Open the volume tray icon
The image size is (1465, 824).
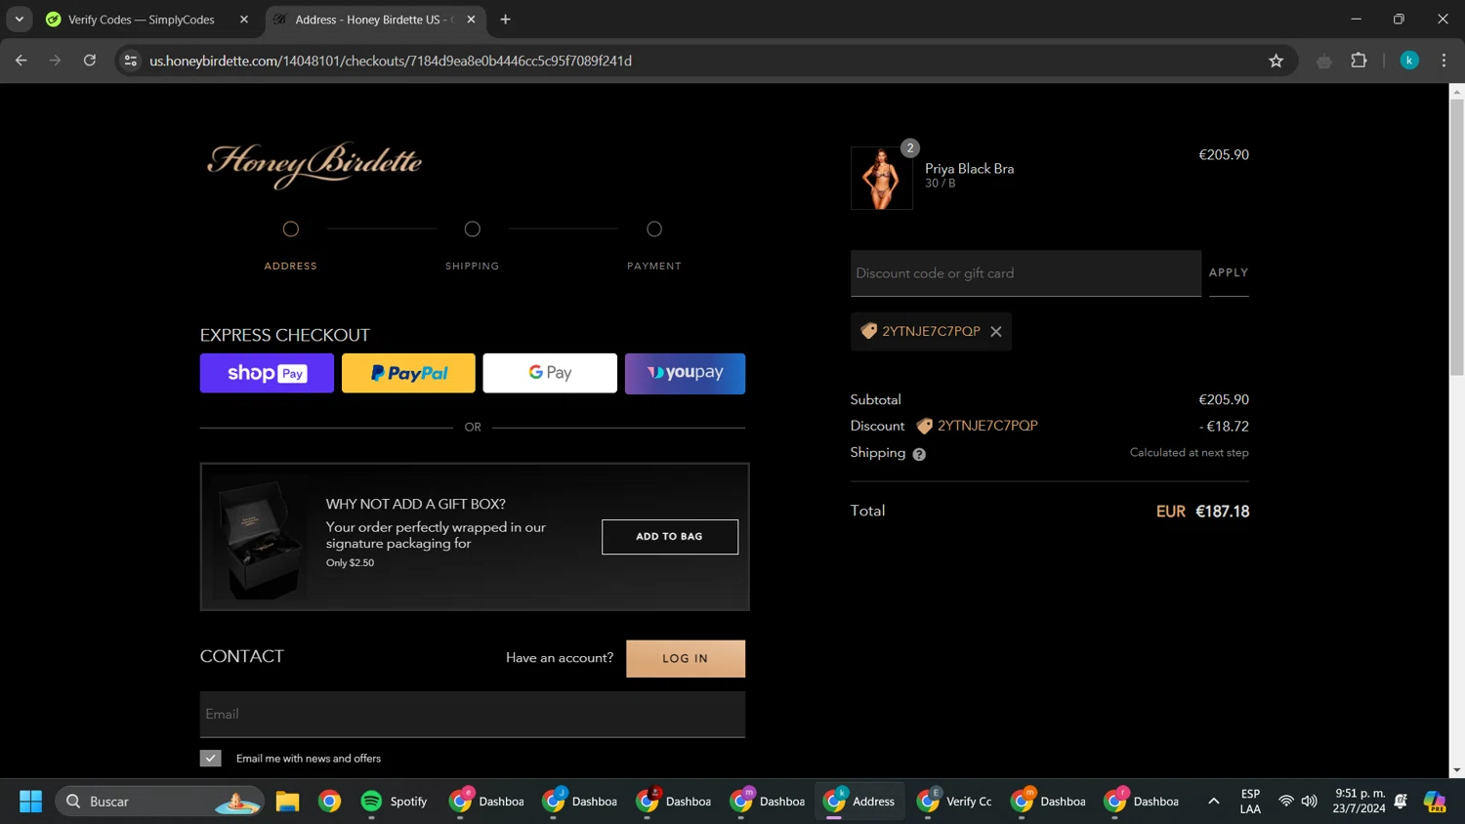tap(1310, 802)
